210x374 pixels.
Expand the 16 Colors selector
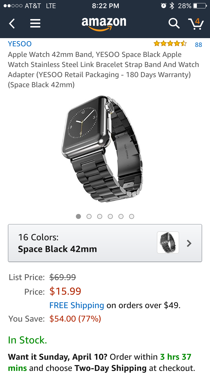click(x=84, y=243)
